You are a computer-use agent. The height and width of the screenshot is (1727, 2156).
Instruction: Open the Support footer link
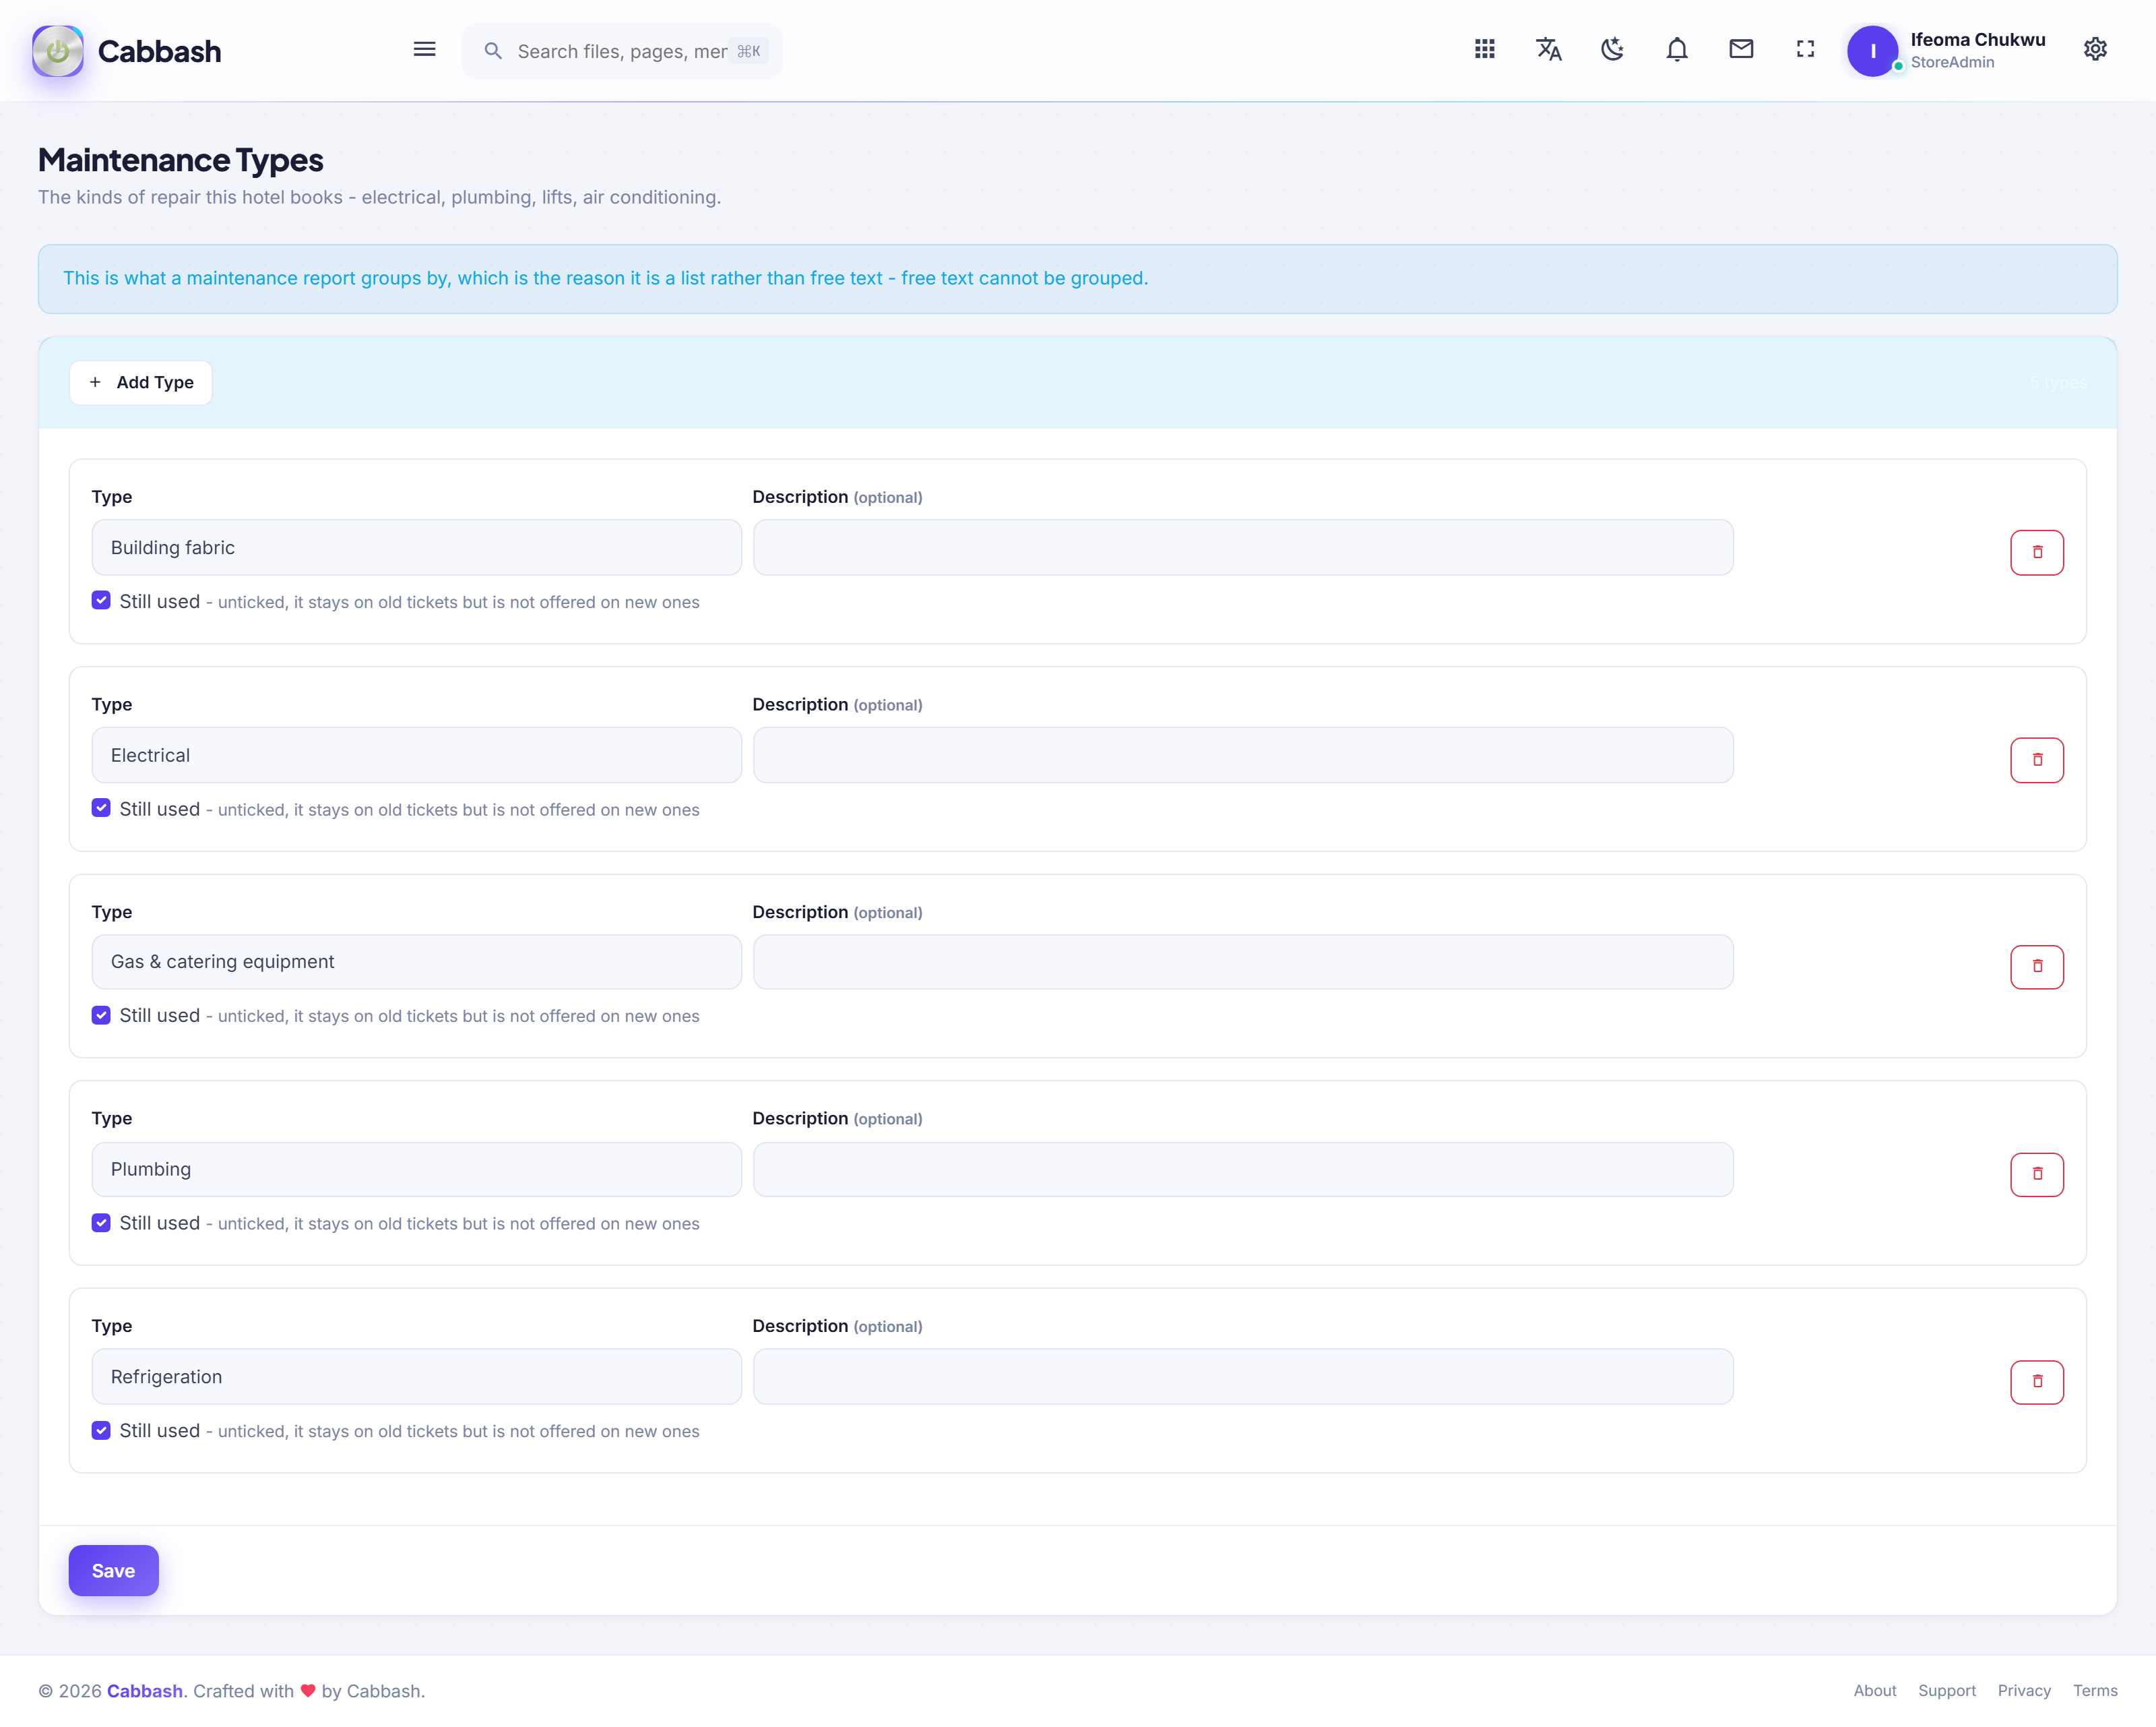[x=1946, y=1690]
